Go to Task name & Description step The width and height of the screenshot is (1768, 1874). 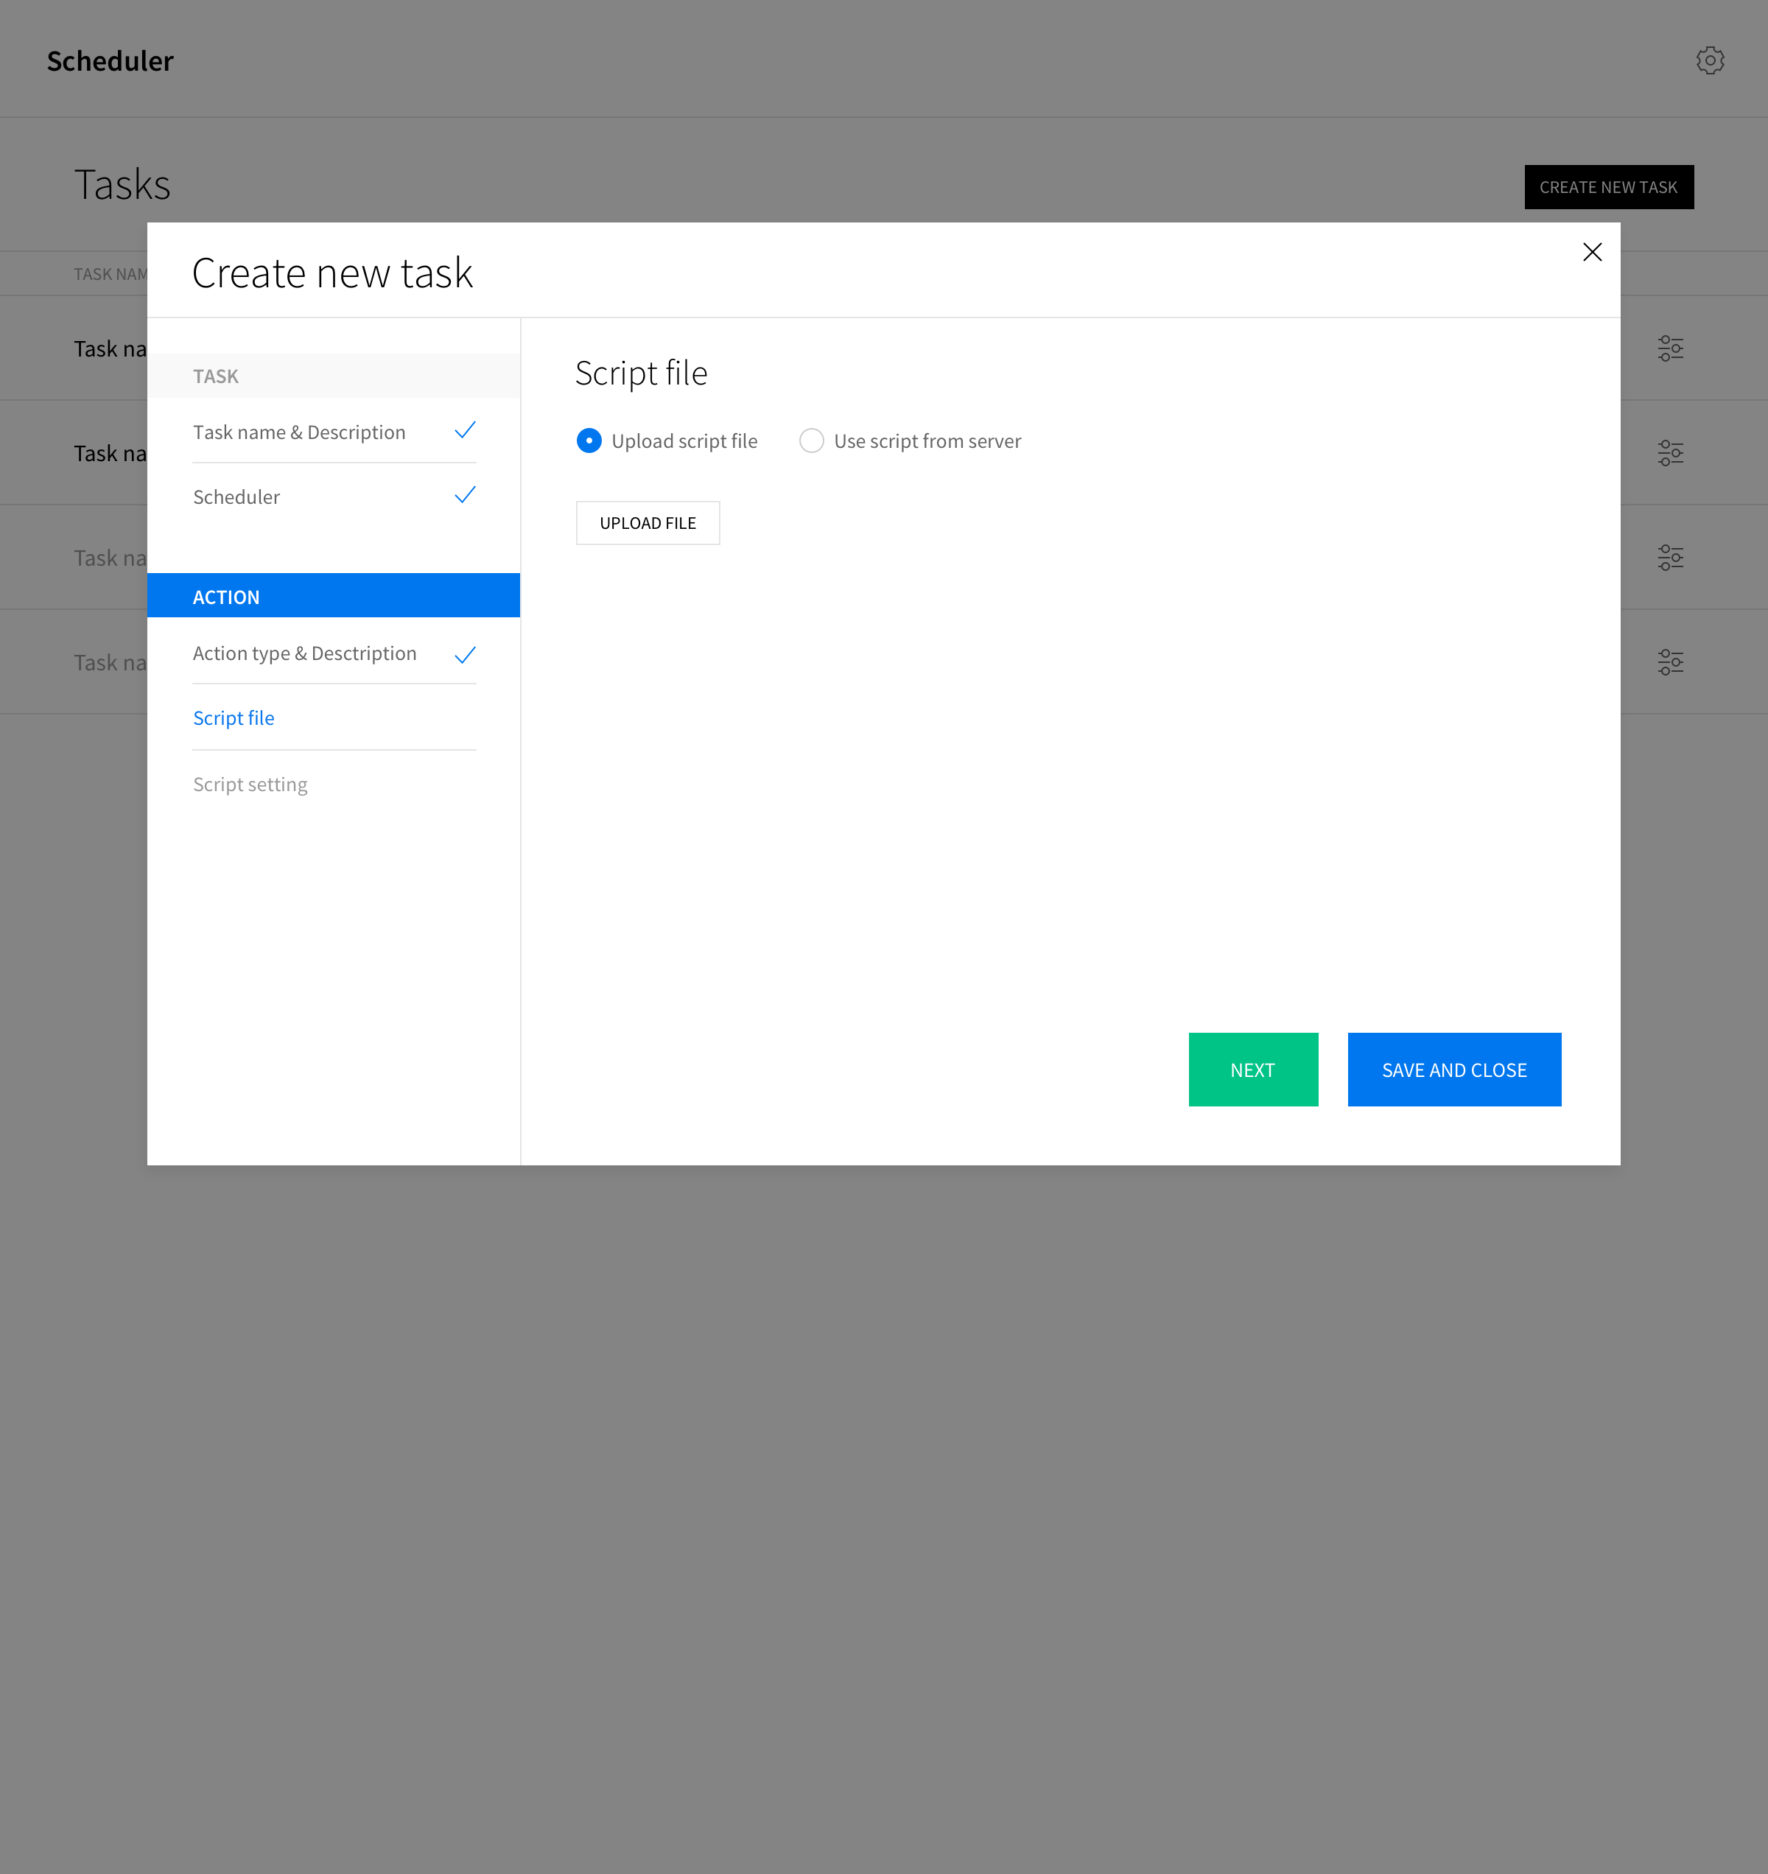[299, 432]
